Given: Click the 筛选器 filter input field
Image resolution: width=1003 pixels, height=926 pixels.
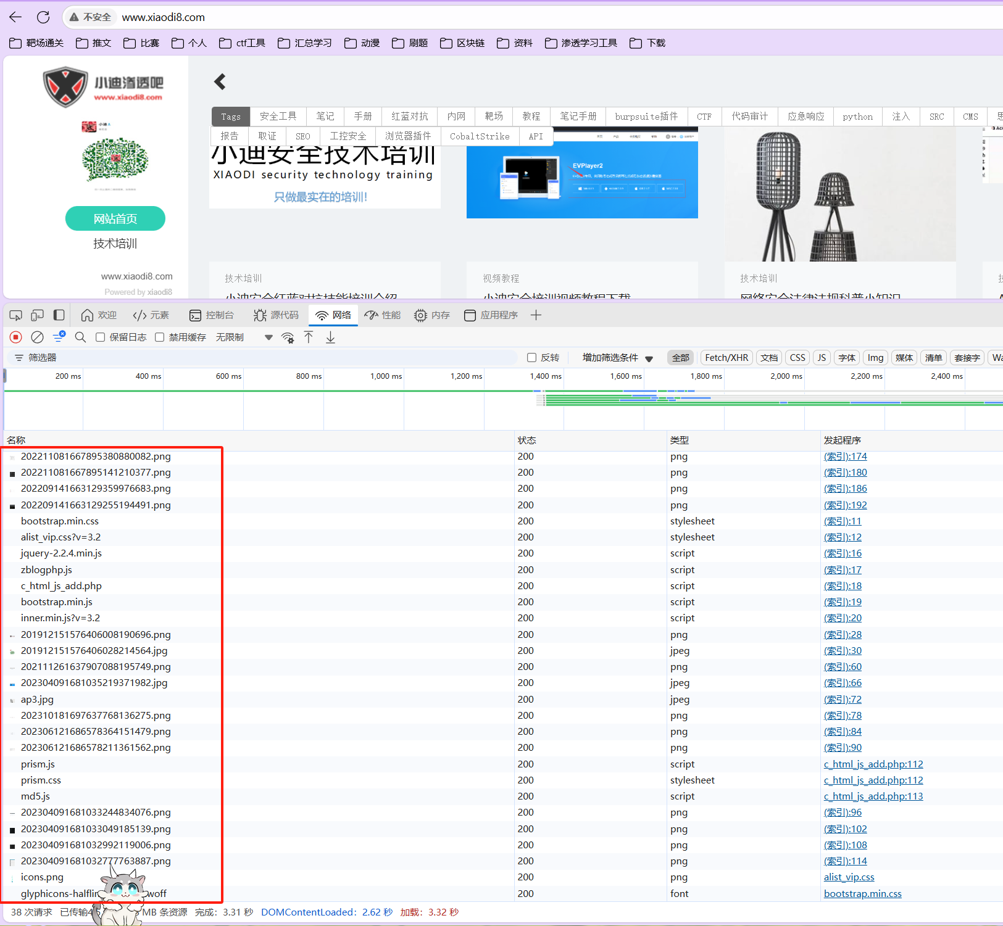Looking at the screenshot, I should [x=262, y=358].
